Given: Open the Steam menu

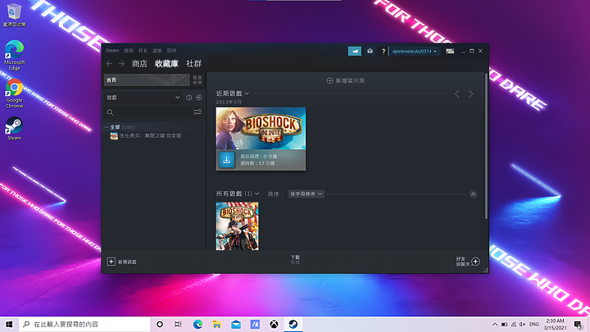Looking at the screenshot, I should 111,51.
